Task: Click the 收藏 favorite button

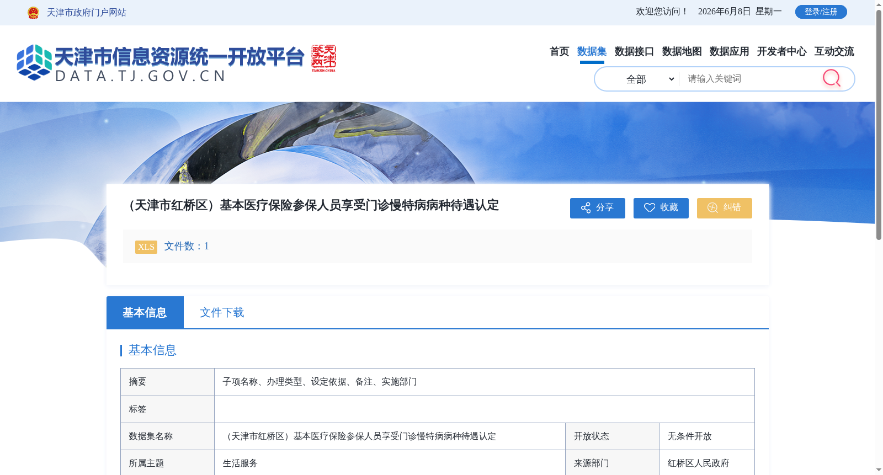Action: coord(661,208)
